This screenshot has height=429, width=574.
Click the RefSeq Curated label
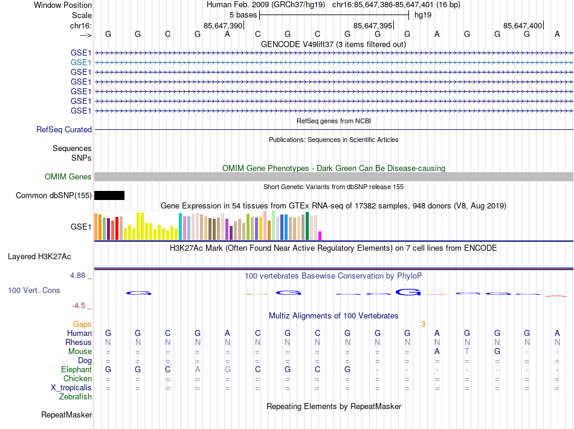pos(64,129)
